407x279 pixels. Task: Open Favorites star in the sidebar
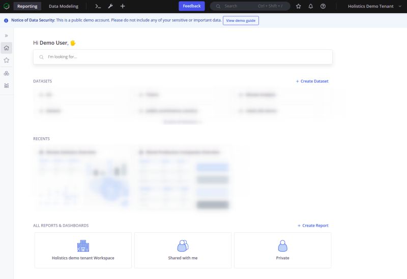coord(7,60)
